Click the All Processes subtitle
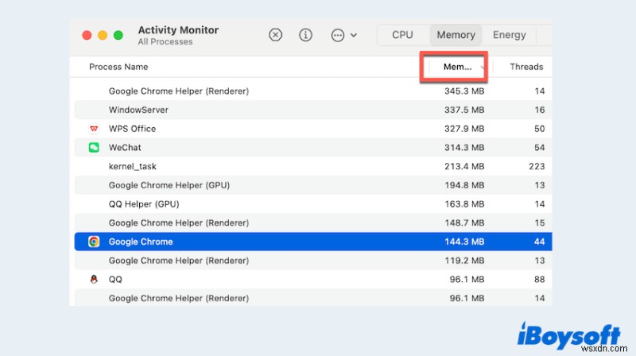Viewport: 636px width, 356px height. [165, 42]
